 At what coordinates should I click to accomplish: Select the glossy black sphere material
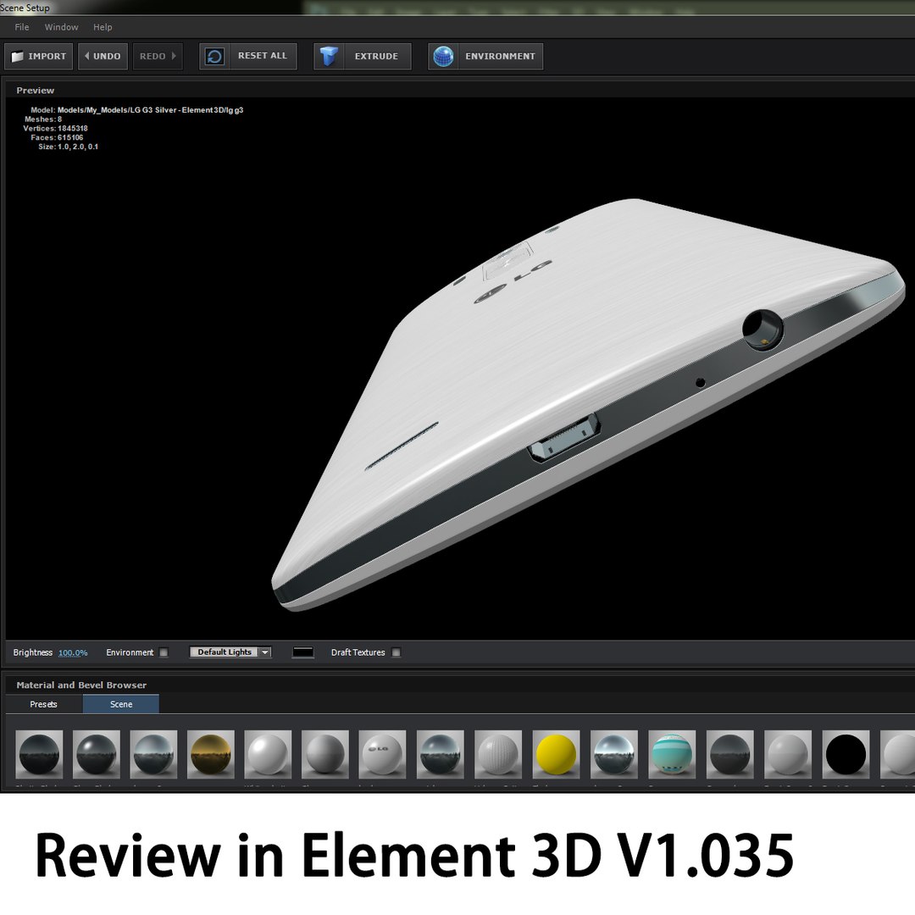[x=97, y=754]
